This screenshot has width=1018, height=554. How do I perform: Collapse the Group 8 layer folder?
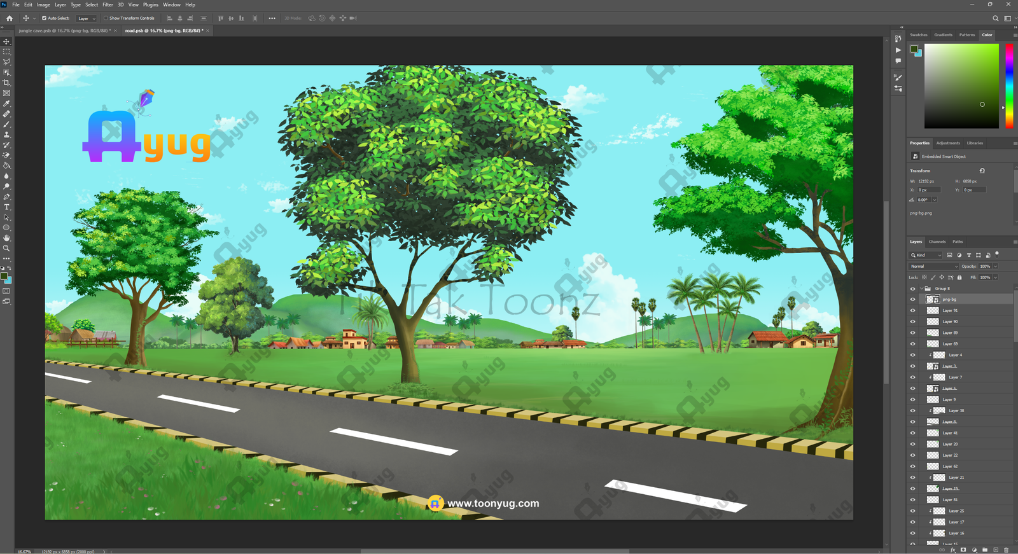pyautogui.click(x=921, y=289)
